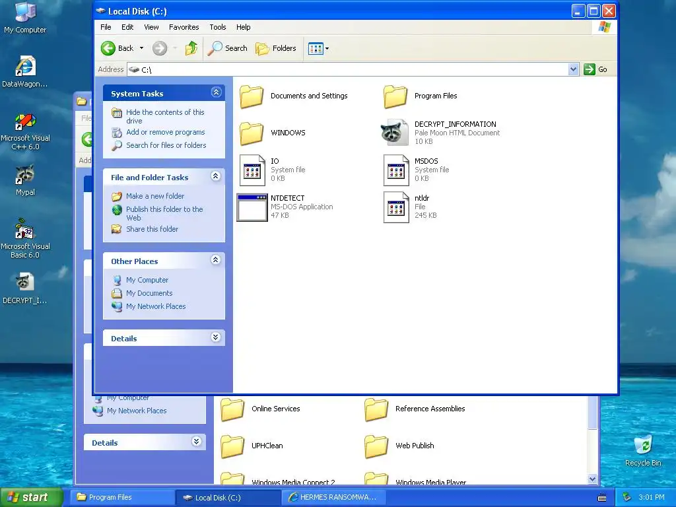Screen dimensions: 676x507
Task: Click the Up folder toolbar icon
Action: tap(191, 48)
